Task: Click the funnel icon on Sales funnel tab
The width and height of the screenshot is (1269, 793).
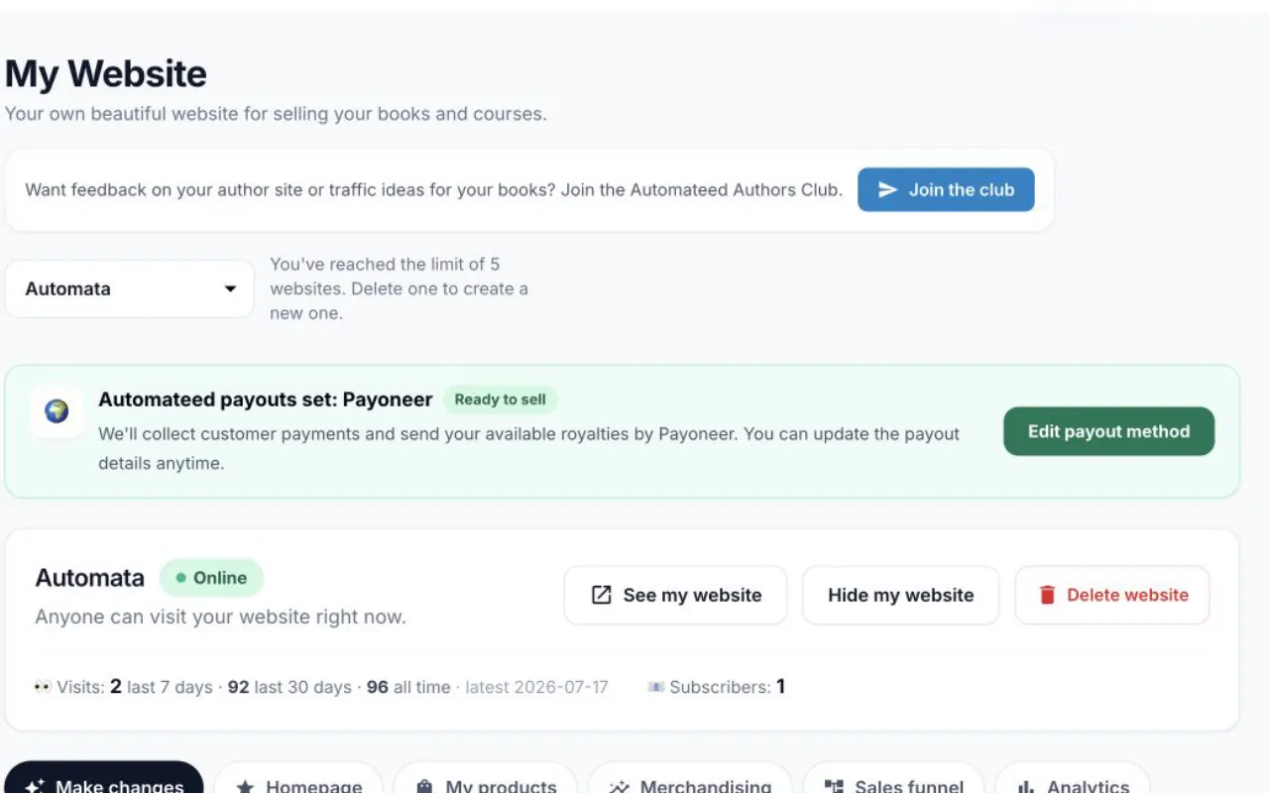Action: [834, 787]
